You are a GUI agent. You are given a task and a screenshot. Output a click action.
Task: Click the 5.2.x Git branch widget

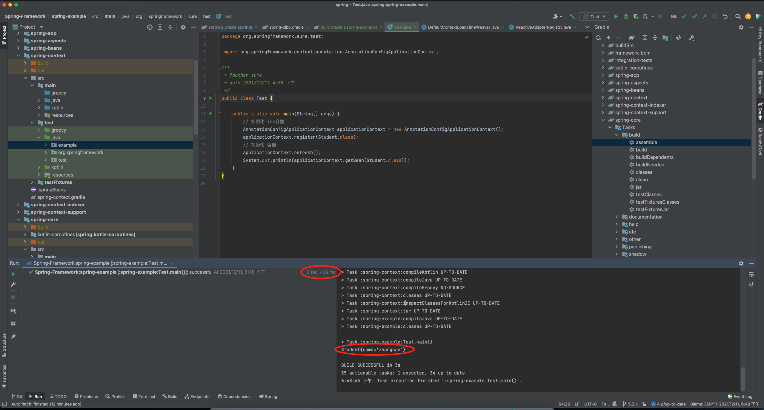630,404
